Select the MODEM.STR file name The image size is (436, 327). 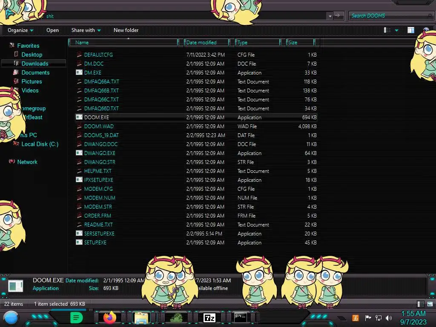tap(98, 207)
